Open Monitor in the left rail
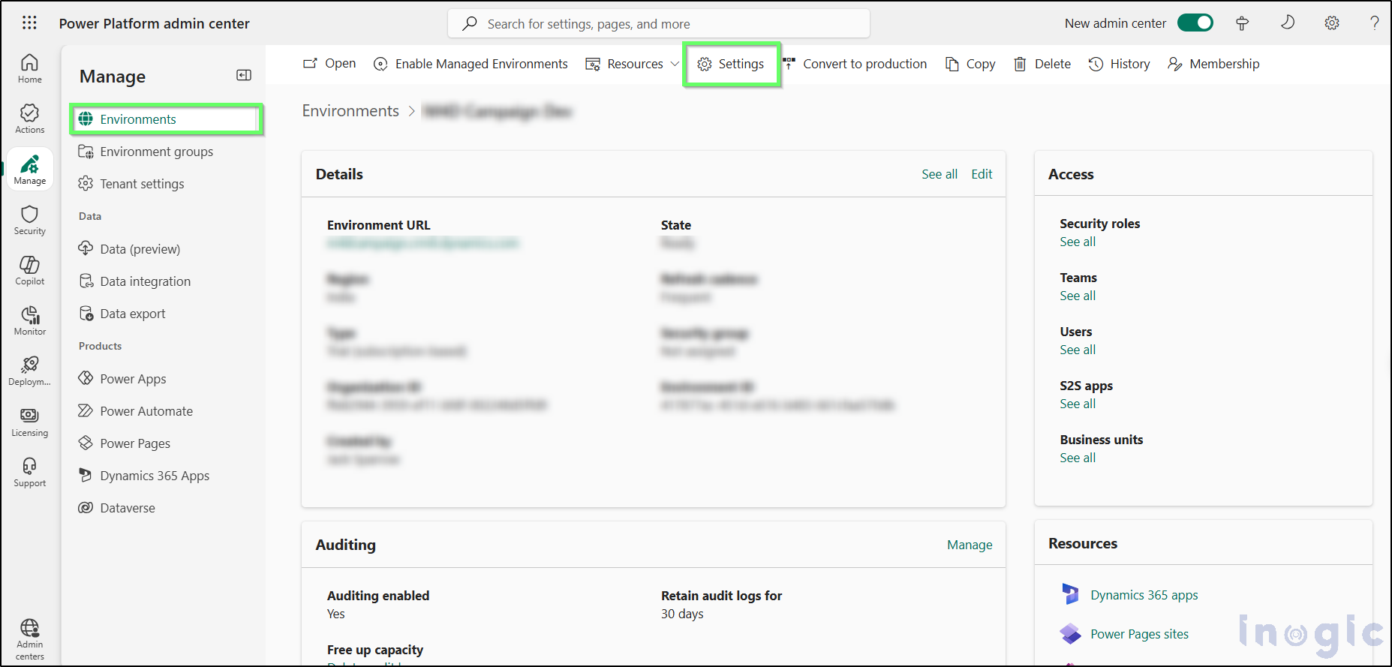Image resolution: width=1392 pixels, height=667 pixels. point(30,321)
